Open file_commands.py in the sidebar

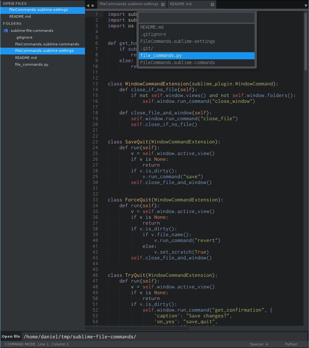pyautogui.click(x=32, y=64)
